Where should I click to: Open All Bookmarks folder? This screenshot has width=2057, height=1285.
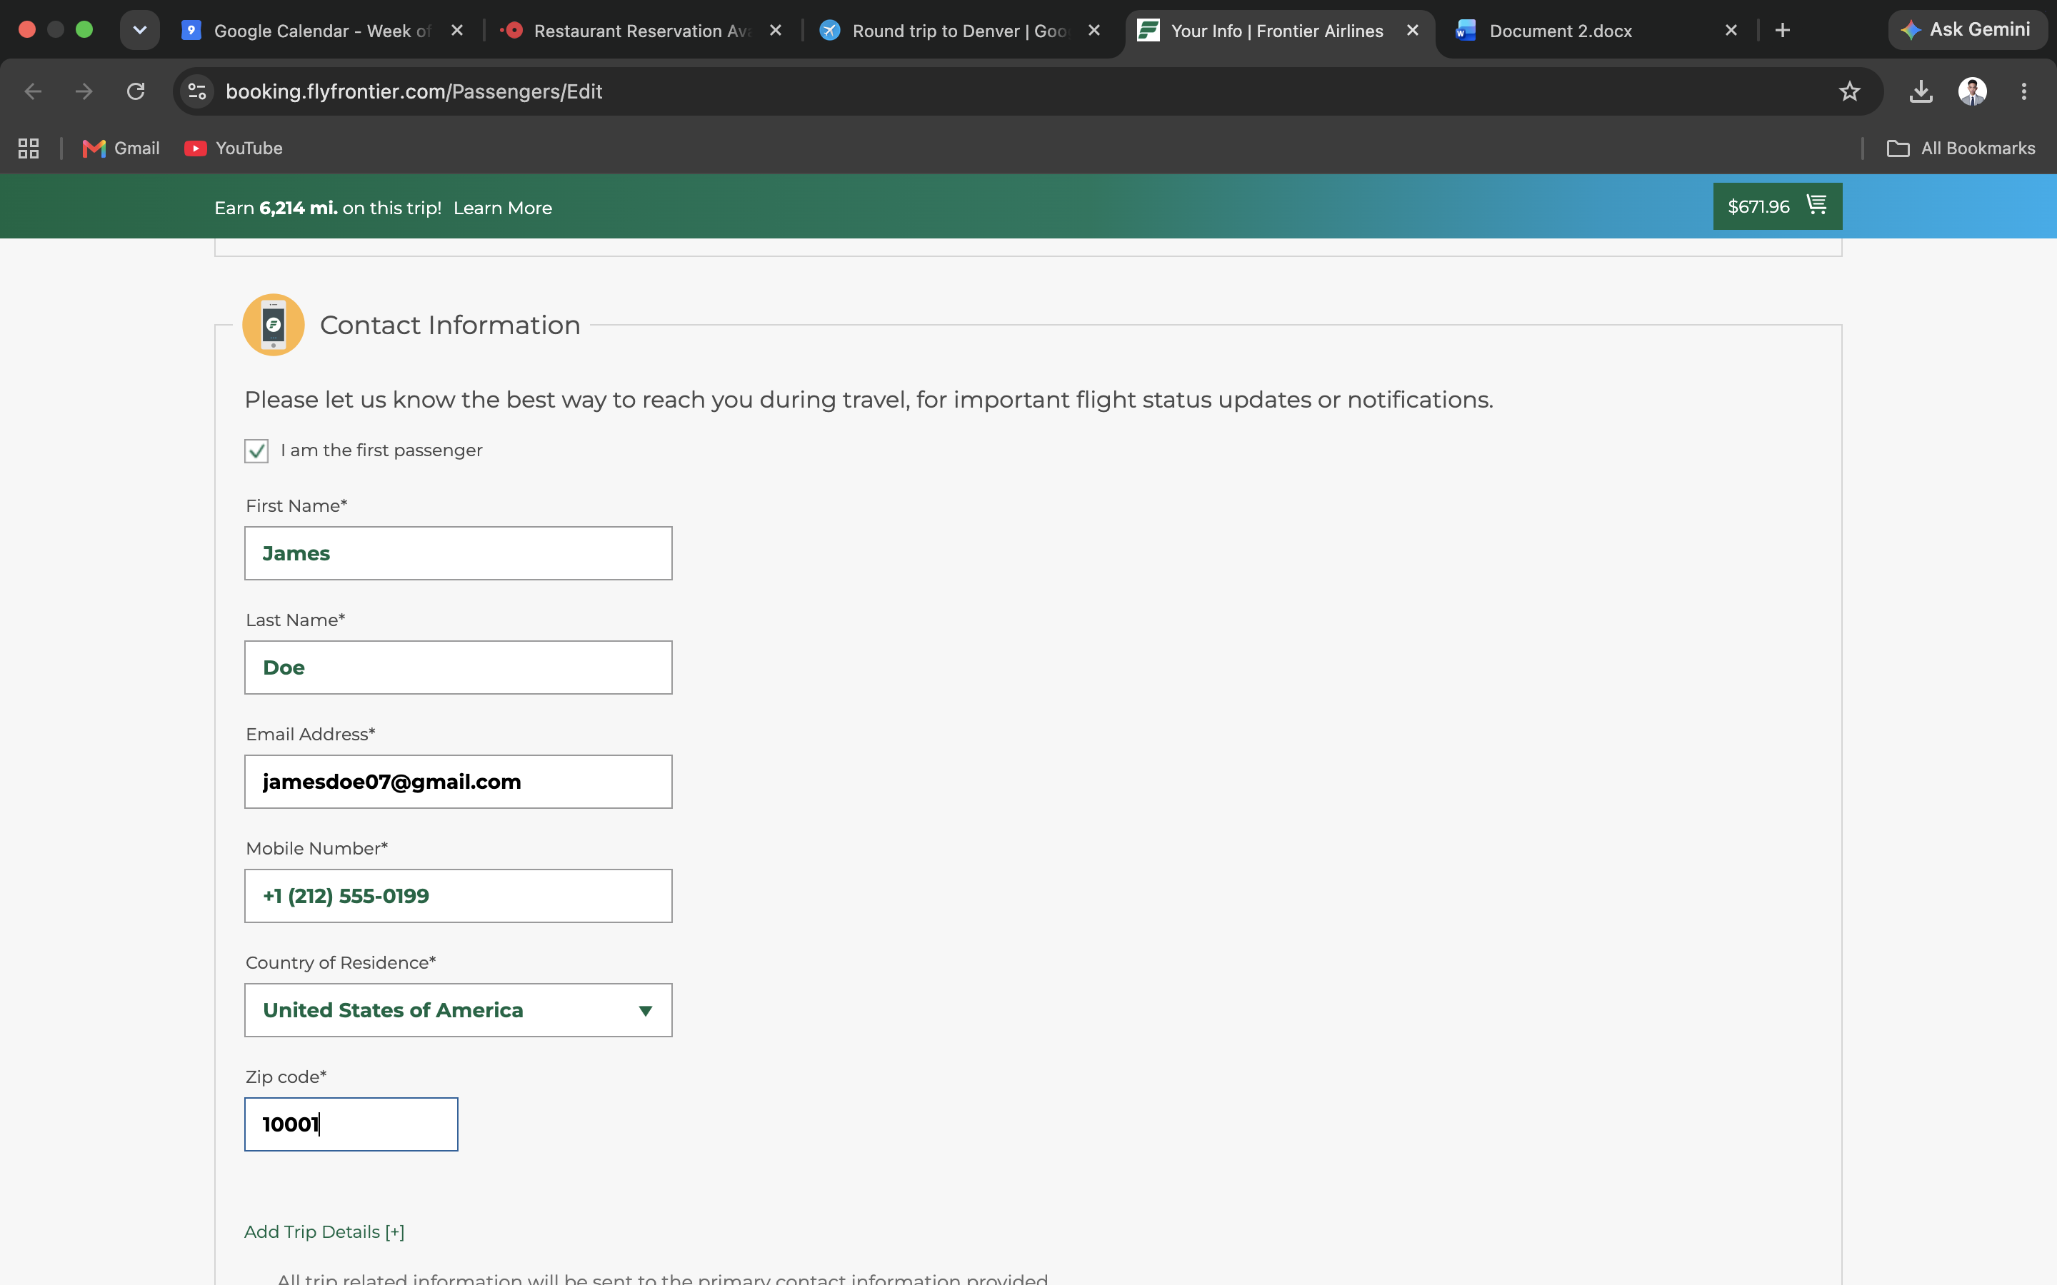1961,148
